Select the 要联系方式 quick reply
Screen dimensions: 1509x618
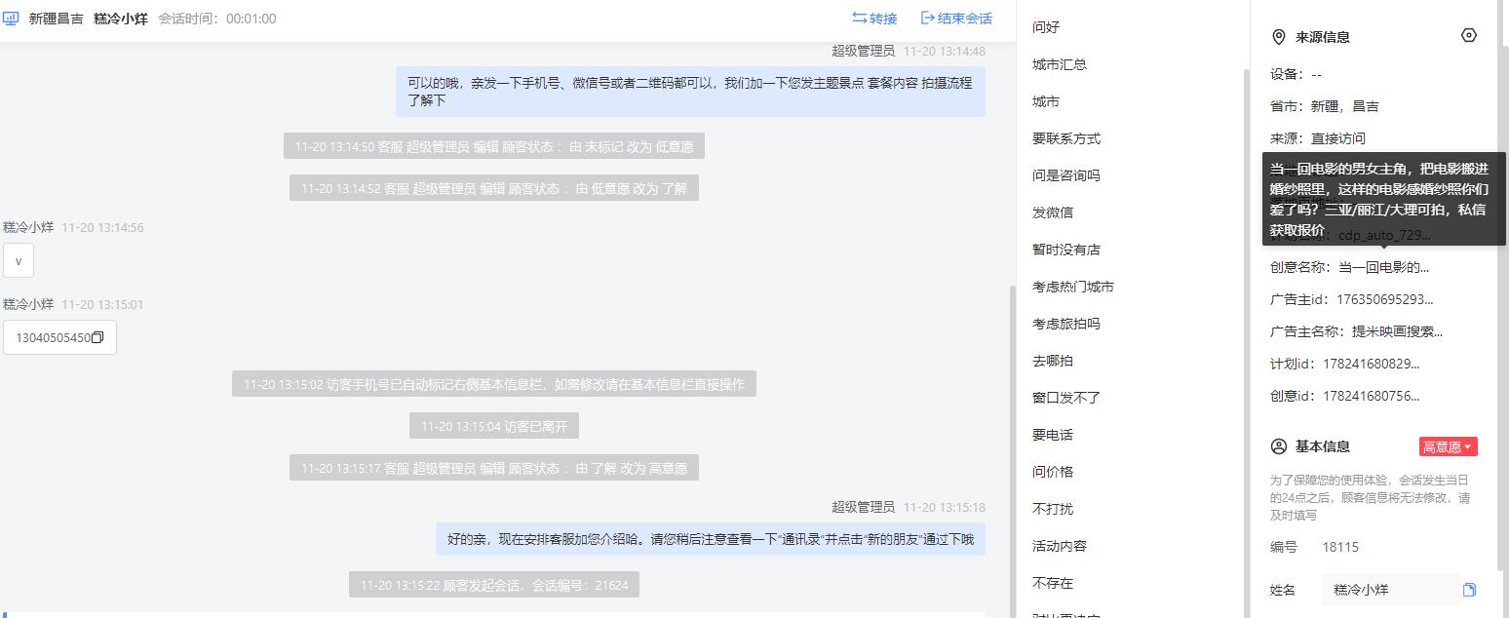[x=1066, y=138]
